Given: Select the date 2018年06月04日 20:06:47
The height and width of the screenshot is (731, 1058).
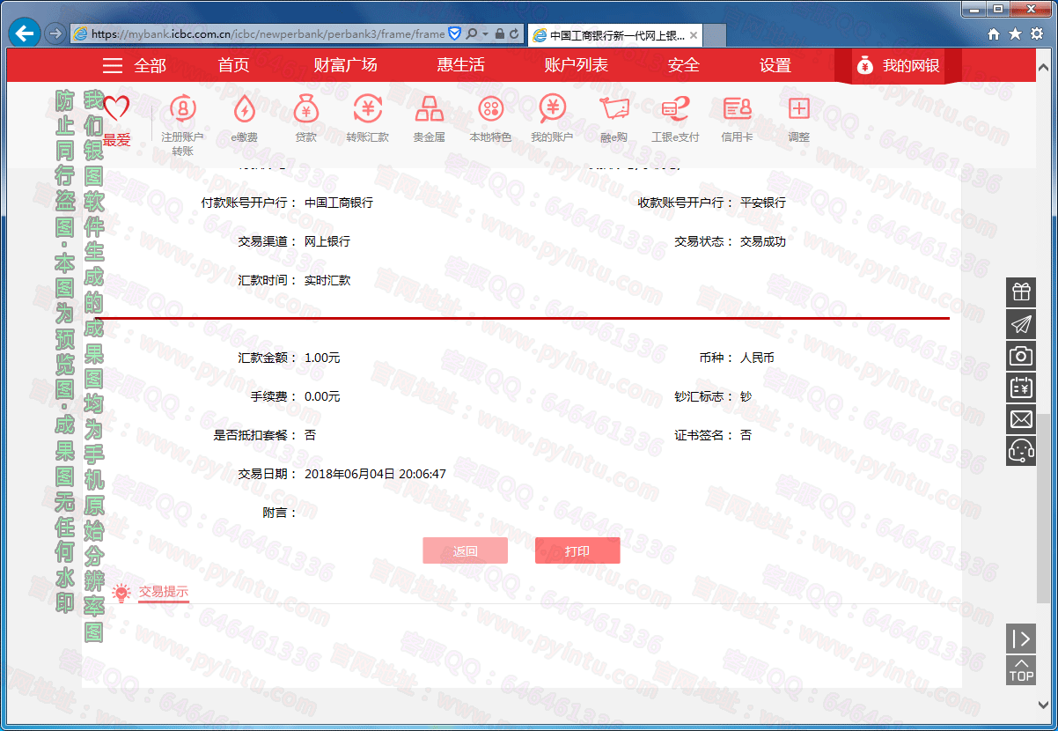Looking at the screenshot, I should point(375,474).
